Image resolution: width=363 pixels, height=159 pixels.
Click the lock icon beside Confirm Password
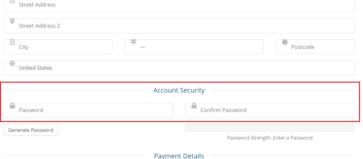[194, 106]
